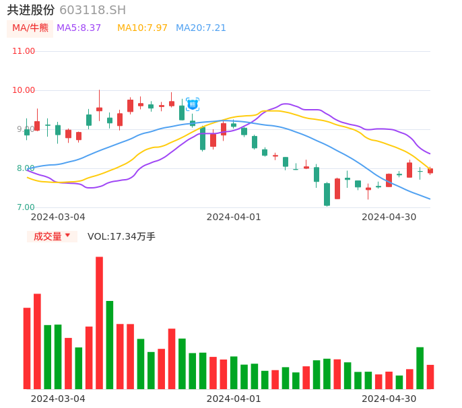This screenshot has height=408, width=462.
Task: Click the tall green volume bar near the right end
Action: (420, 368)
